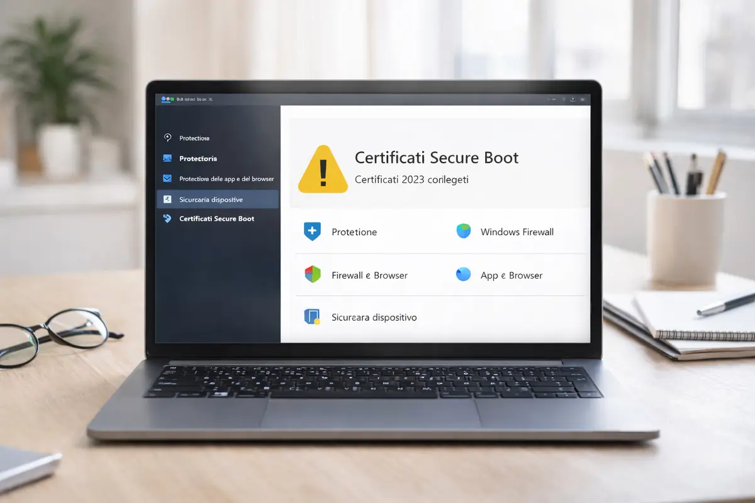Open the 'Firewall e Browser' tile label

[369, 275]
